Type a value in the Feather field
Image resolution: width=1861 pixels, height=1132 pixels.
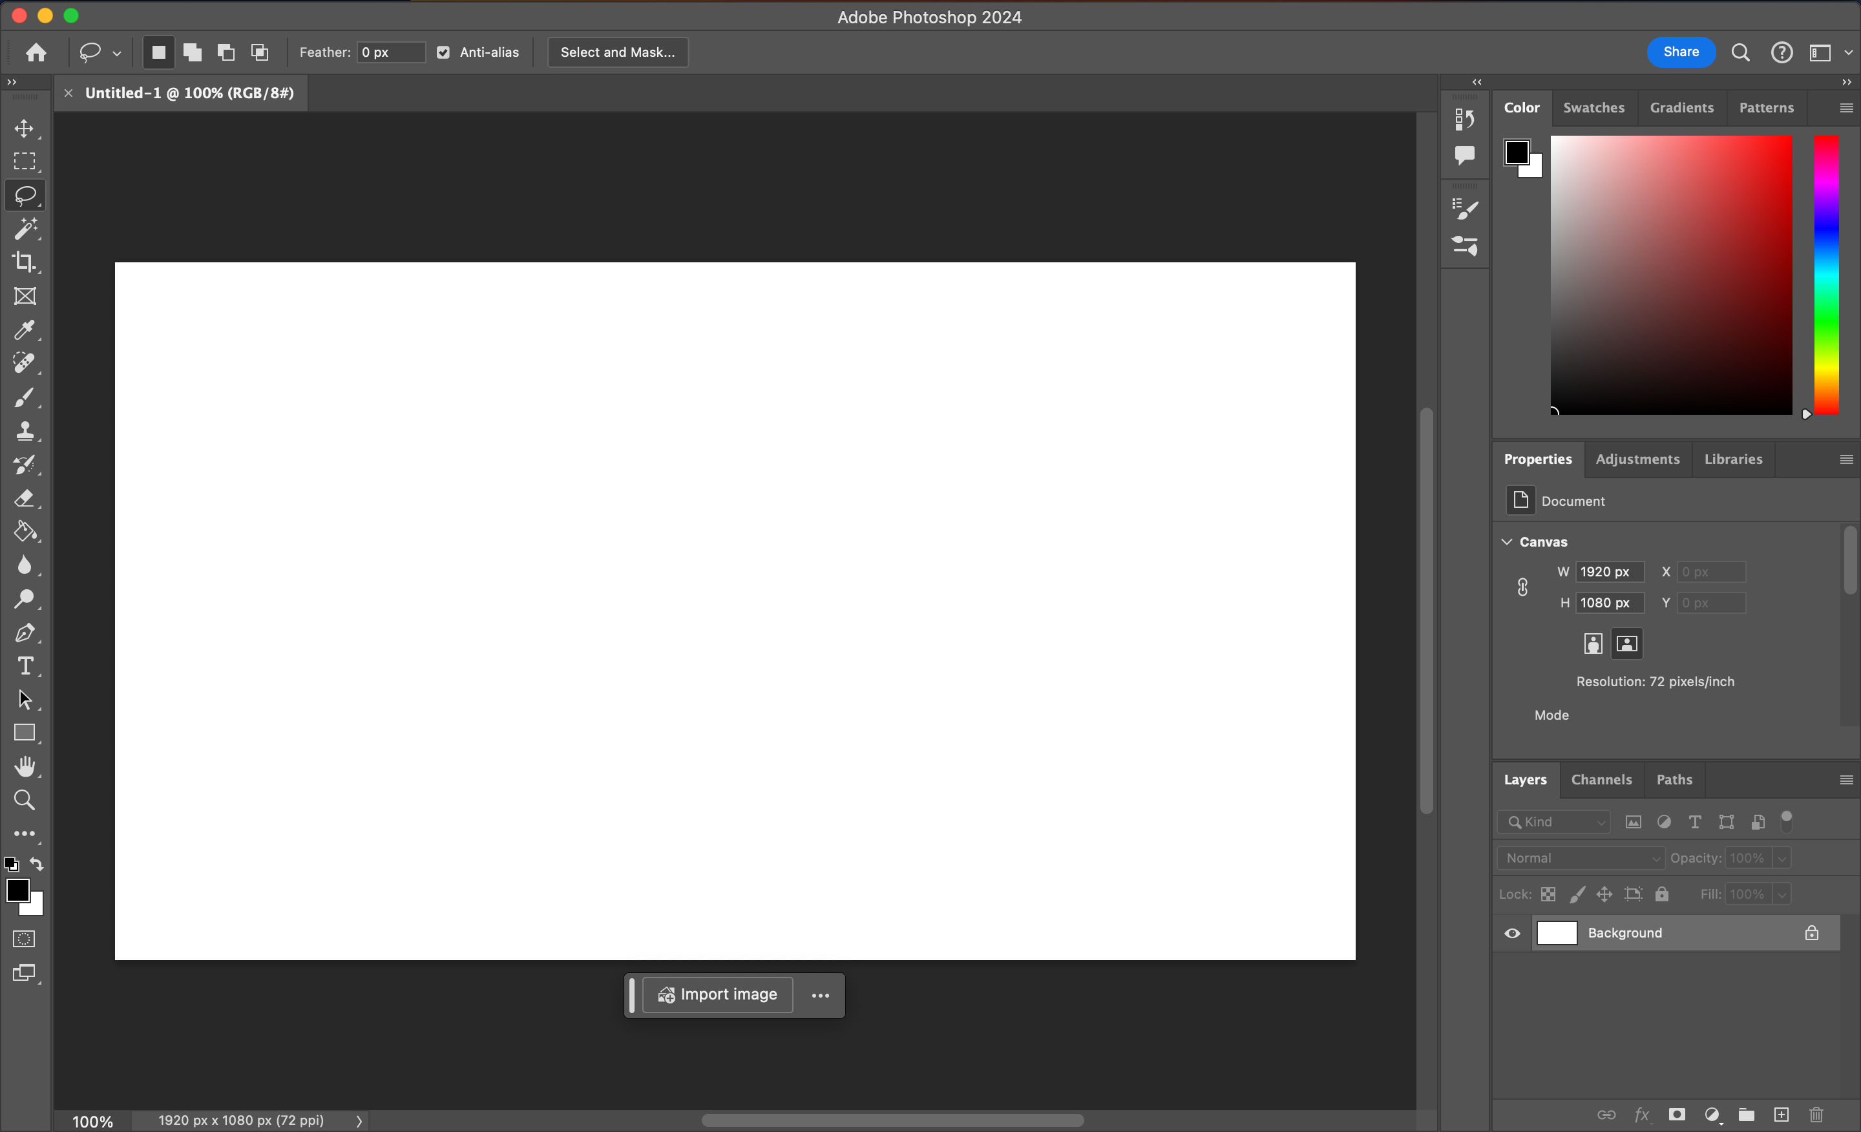tap(390, 52)
